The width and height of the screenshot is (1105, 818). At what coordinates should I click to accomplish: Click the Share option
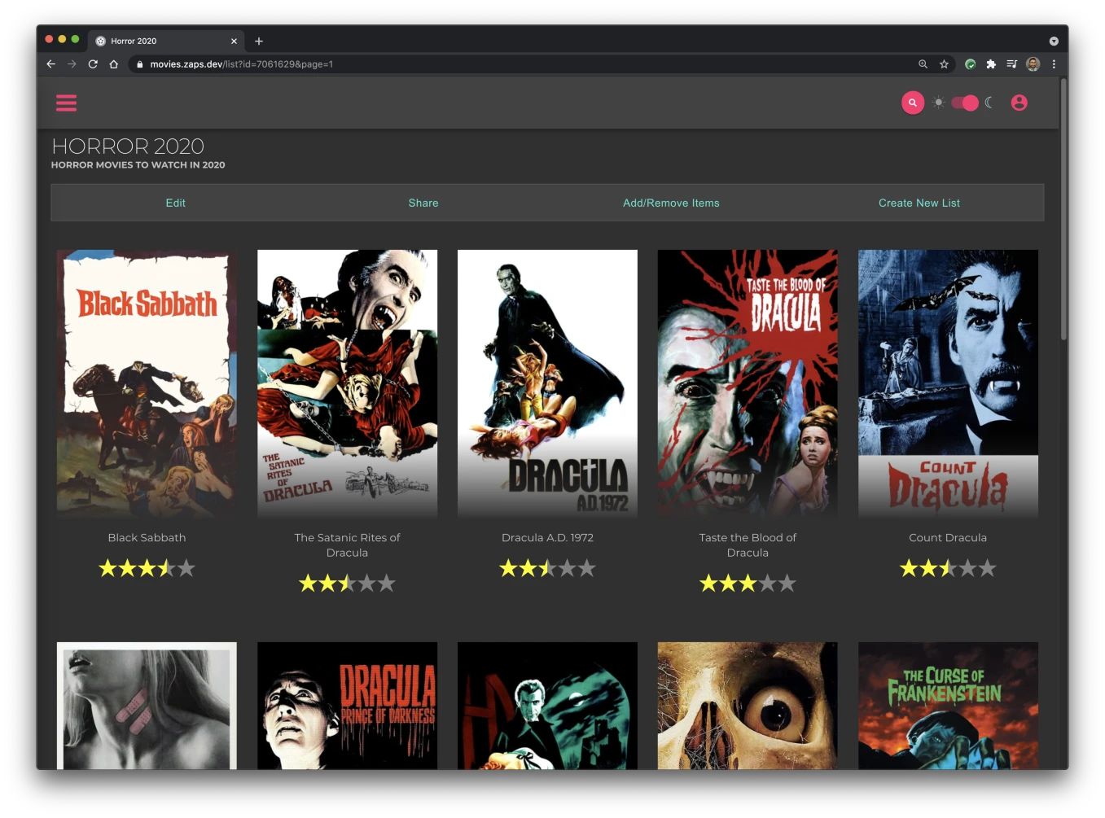pos(423,203)
